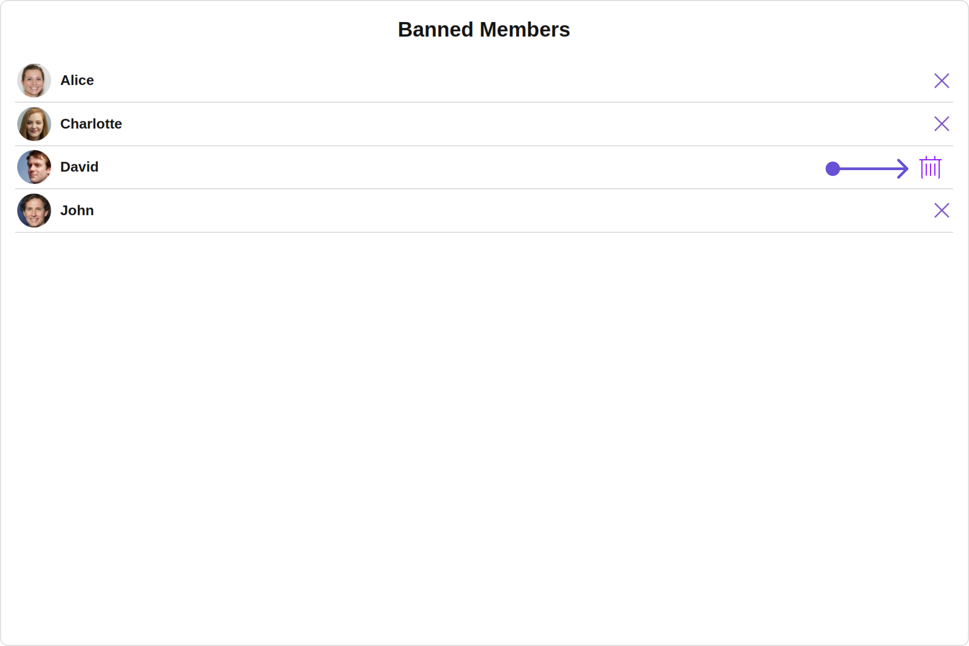Unban Alice using her X icon
The image size is (969, 646).
(x=942, y=81)
